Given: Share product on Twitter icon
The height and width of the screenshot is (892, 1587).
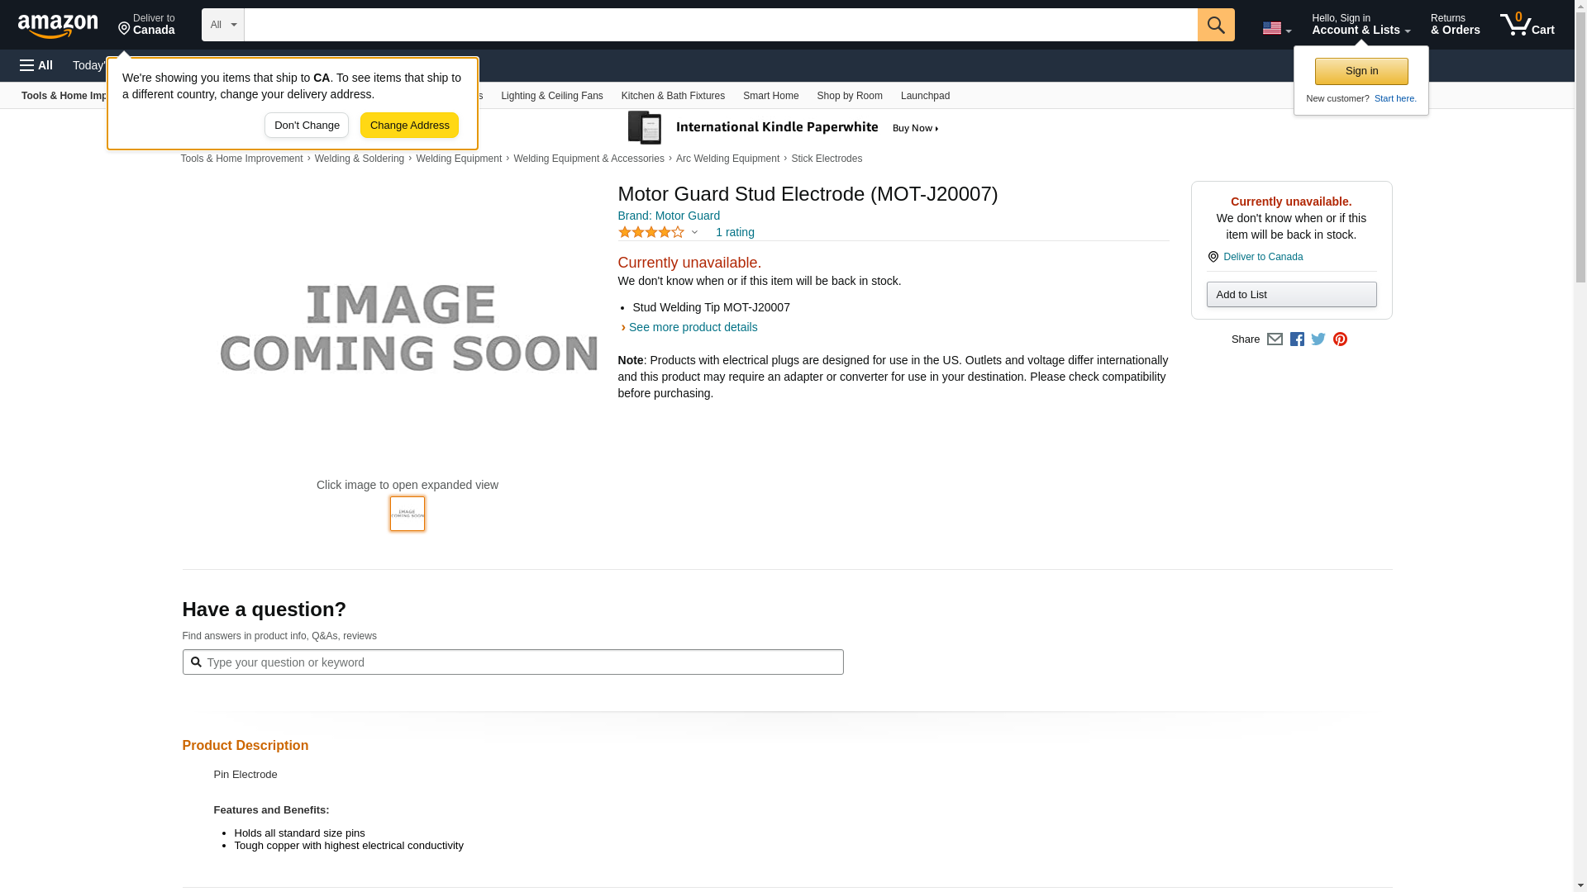Looking at the screenshot, I should tap(1318, 339).
